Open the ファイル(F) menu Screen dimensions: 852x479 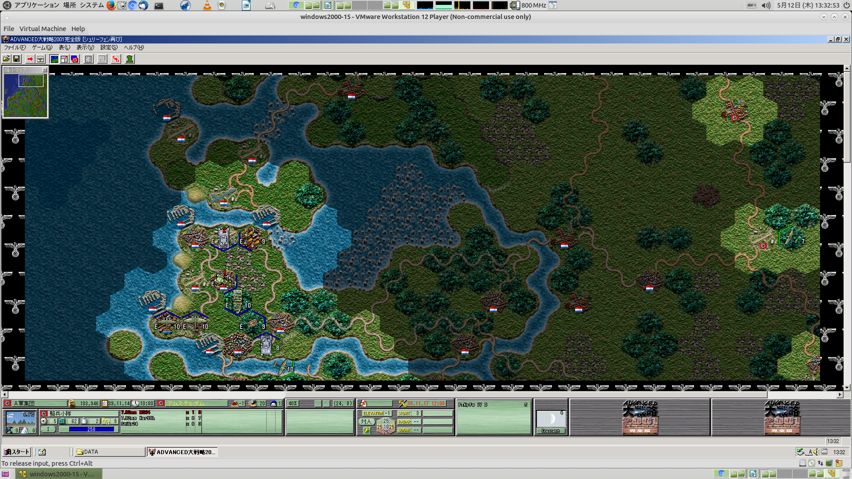15,47
